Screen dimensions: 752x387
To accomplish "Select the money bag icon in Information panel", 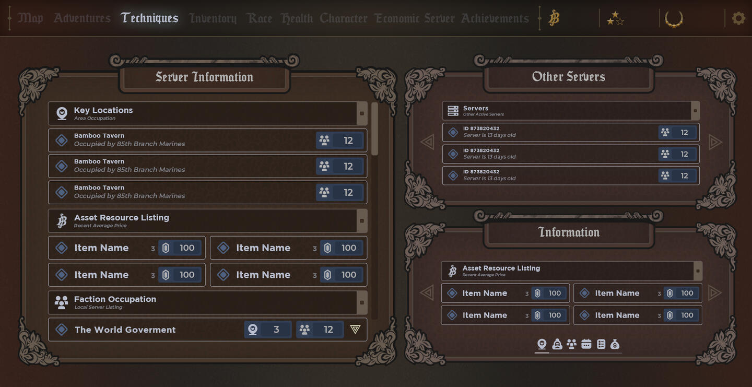I will point(615,344).
